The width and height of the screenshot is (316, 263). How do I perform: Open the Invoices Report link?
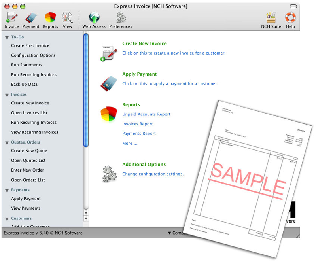(138, 124)
